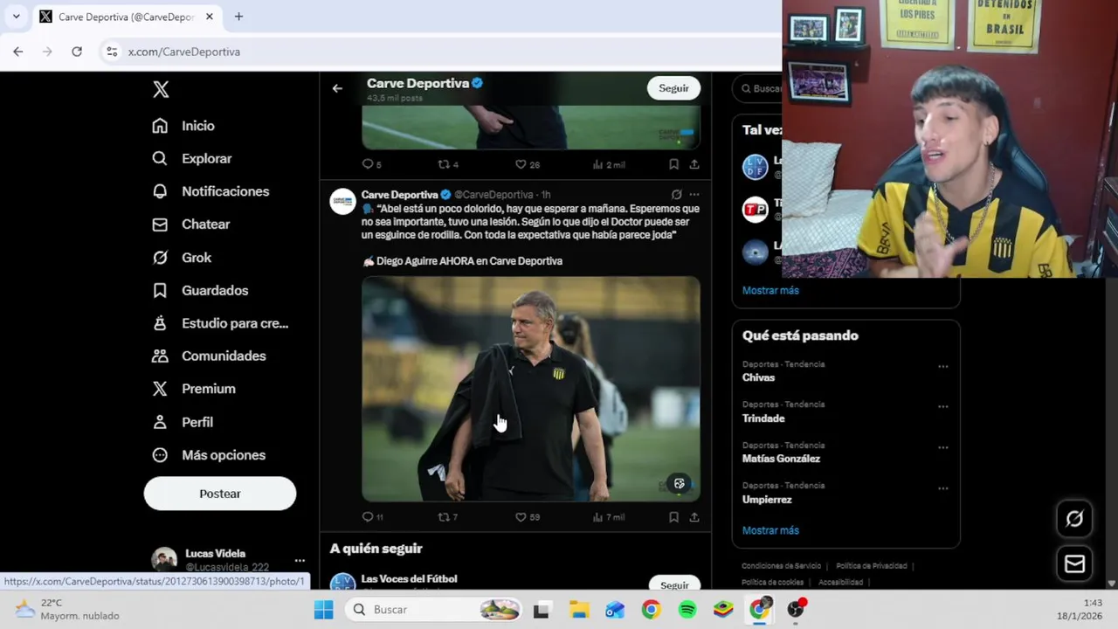
Task: Click the @CarveDeportiva handle on the post
Action: (493, 195)
